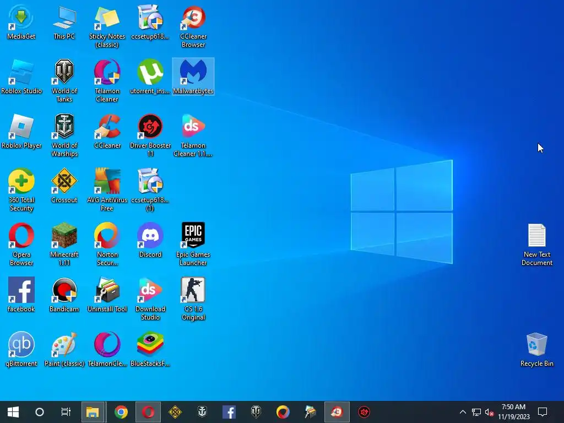Image resolution: width=564 pixels, height=423 pixels.
Task: Click the utorrent_ins... installer icon
Action: [x=150, y=77]
